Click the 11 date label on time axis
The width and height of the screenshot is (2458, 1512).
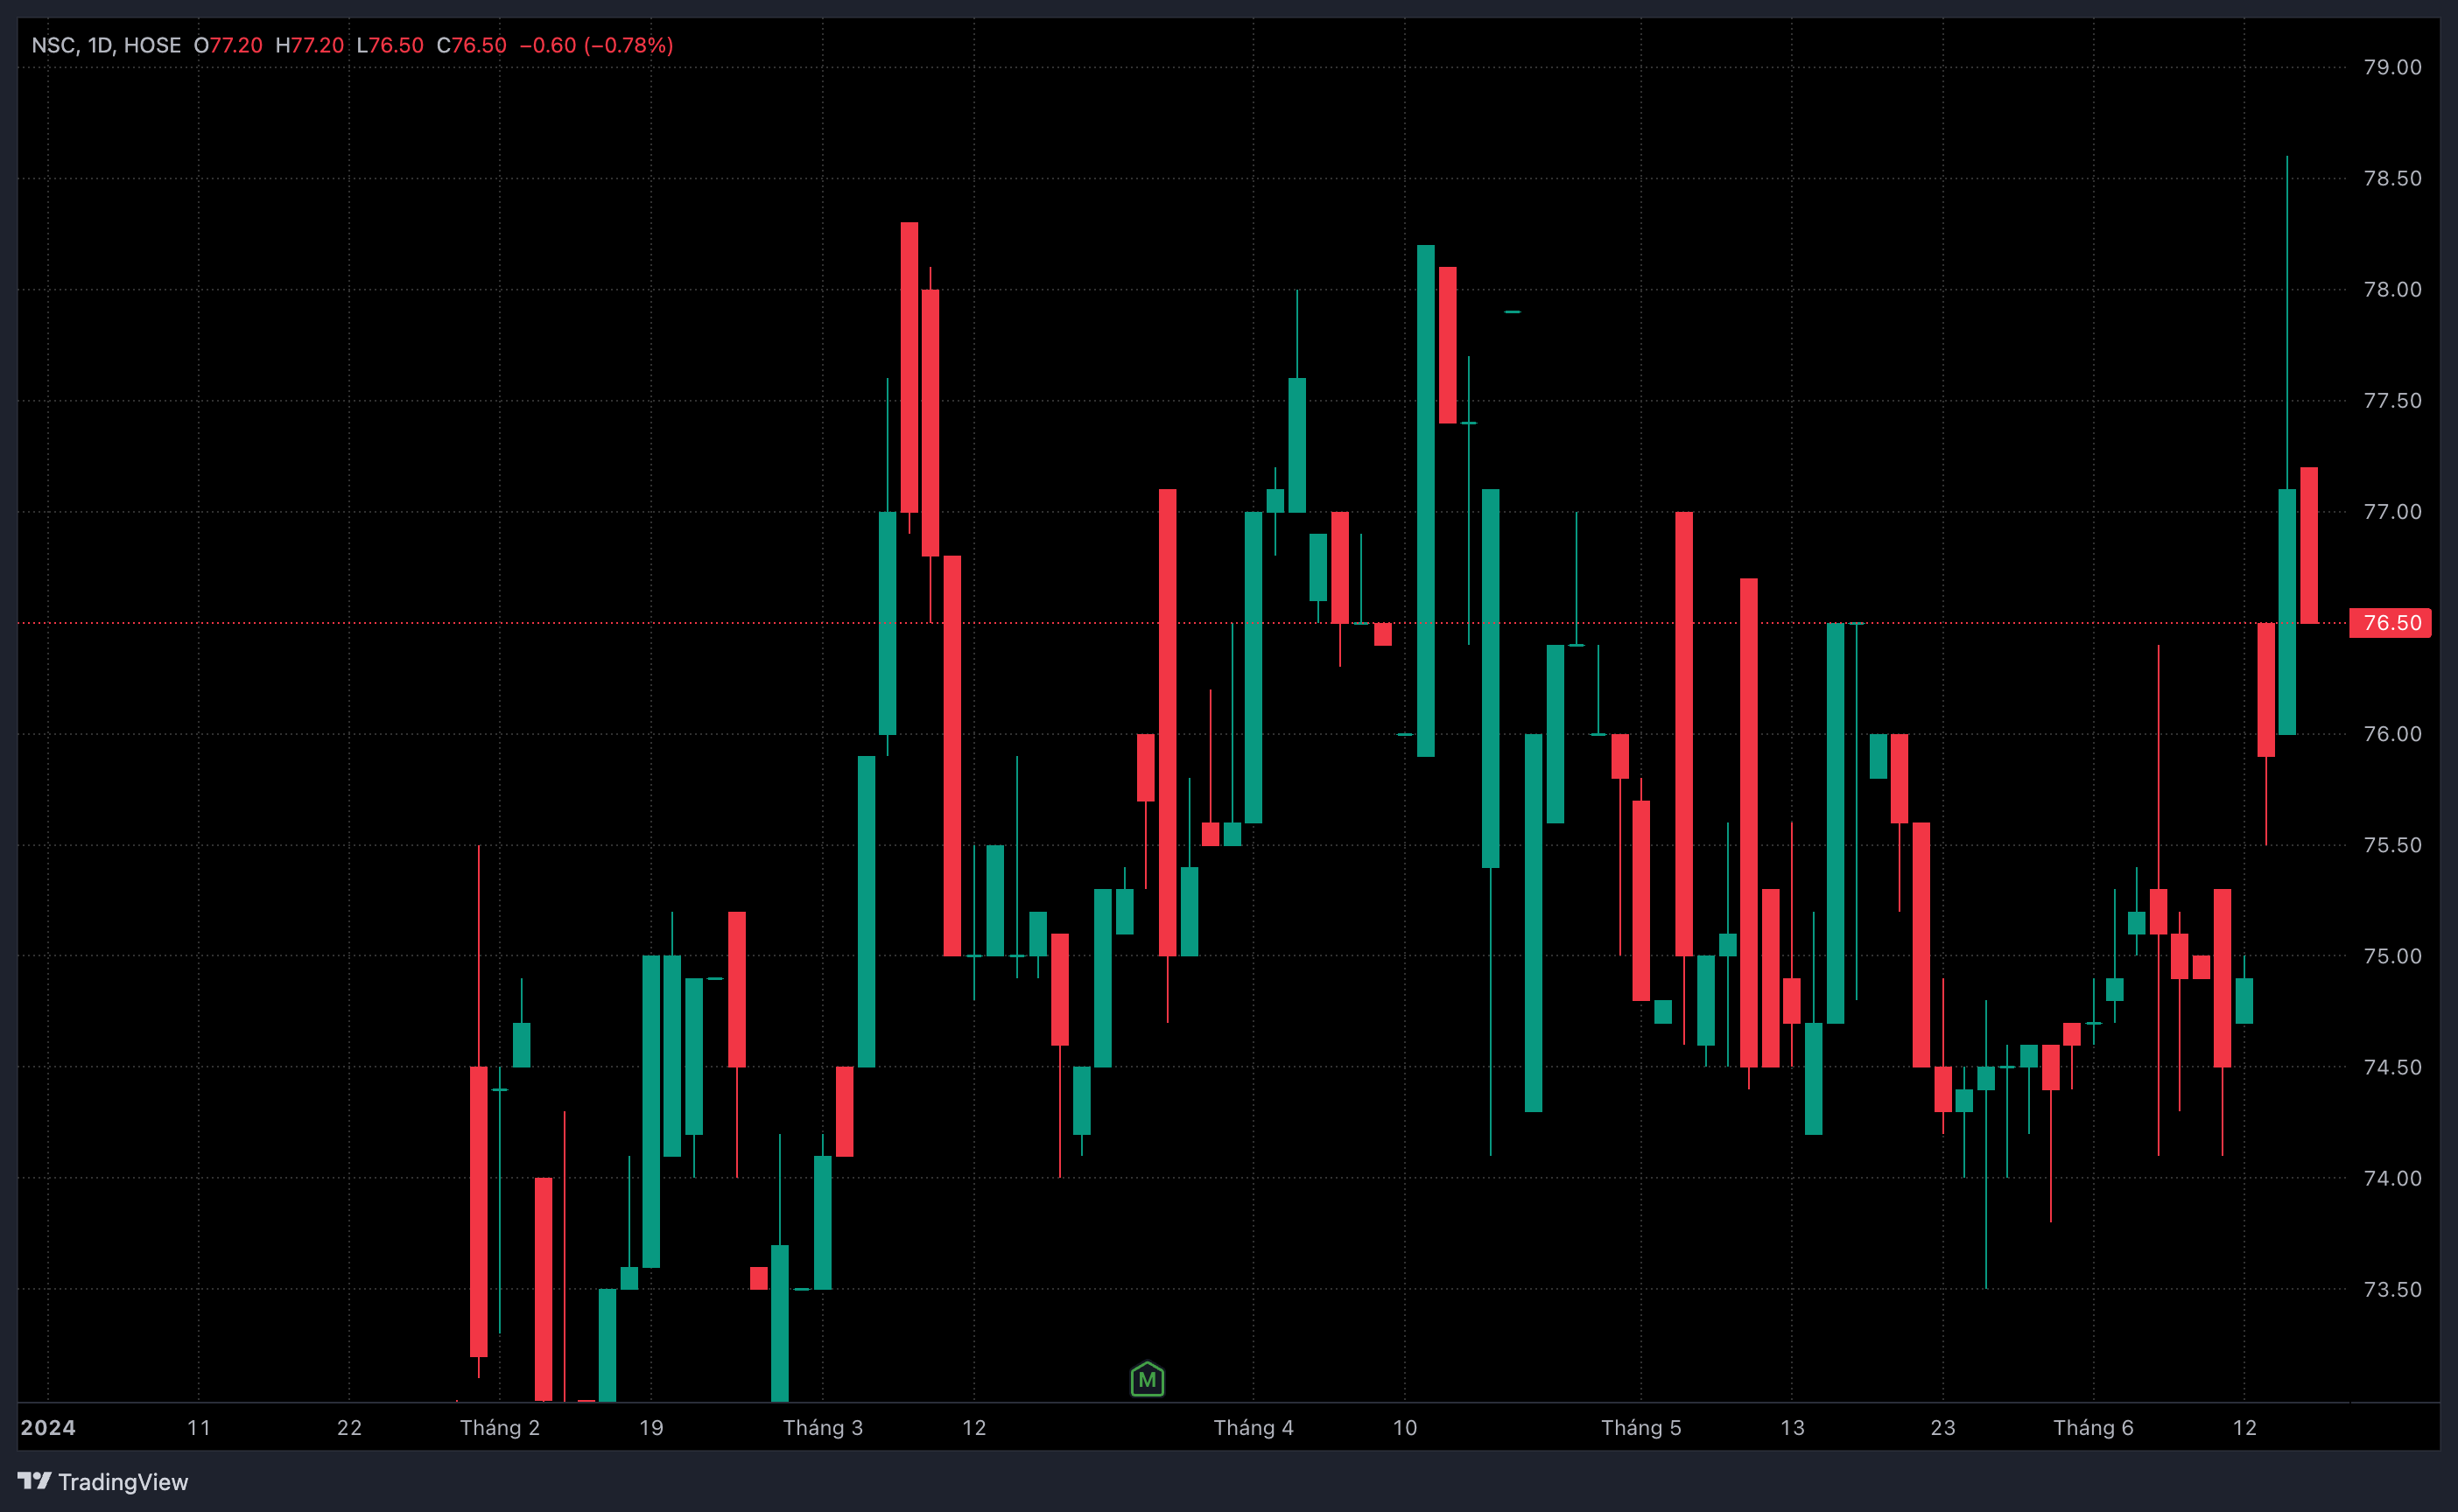point(199,1427)
